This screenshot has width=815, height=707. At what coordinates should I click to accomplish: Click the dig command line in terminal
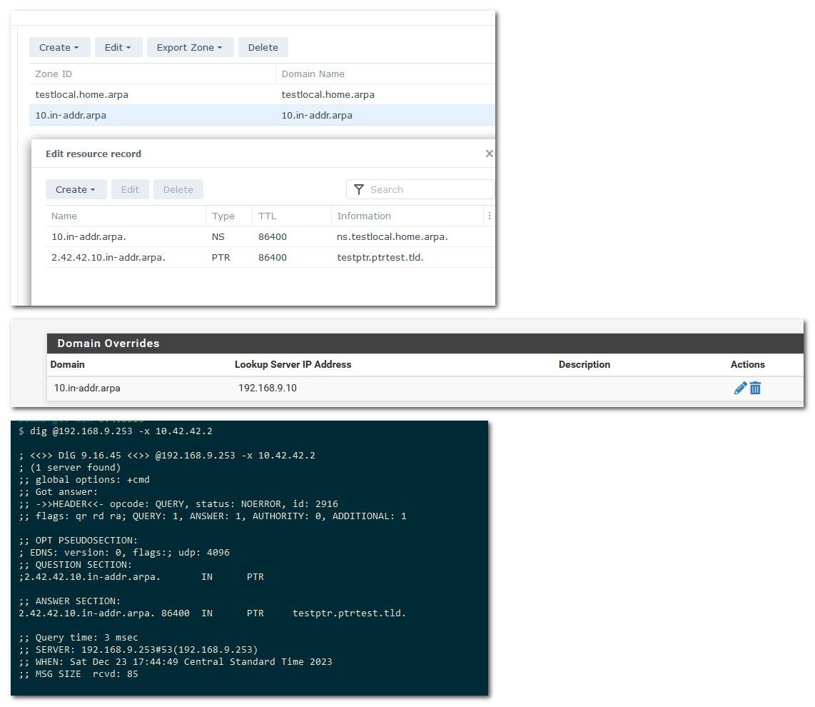point(116,431)
